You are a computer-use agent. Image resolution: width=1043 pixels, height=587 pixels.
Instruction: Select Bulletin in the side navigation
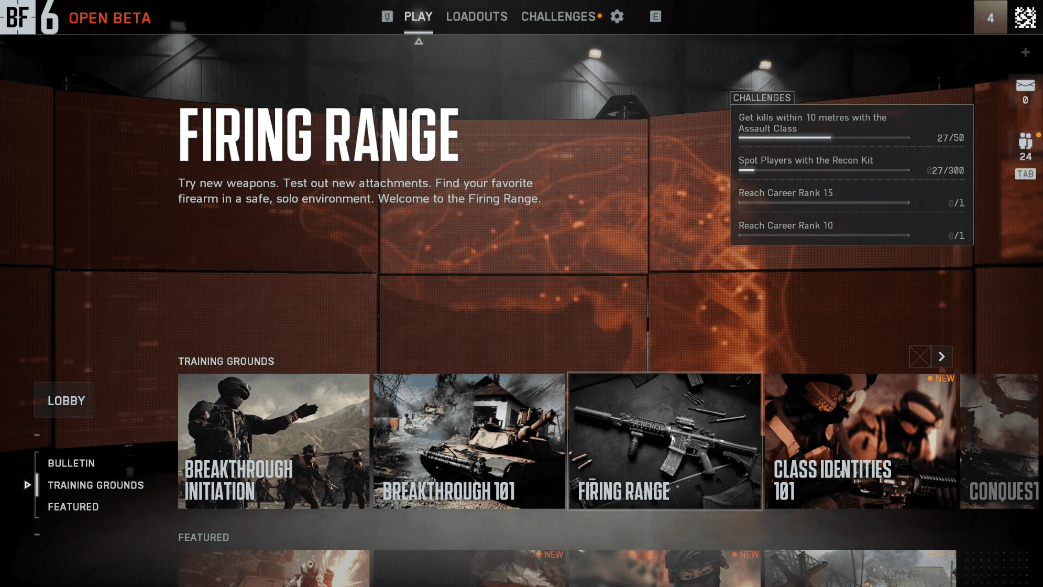pyautogui.click(x=71, y=463)
